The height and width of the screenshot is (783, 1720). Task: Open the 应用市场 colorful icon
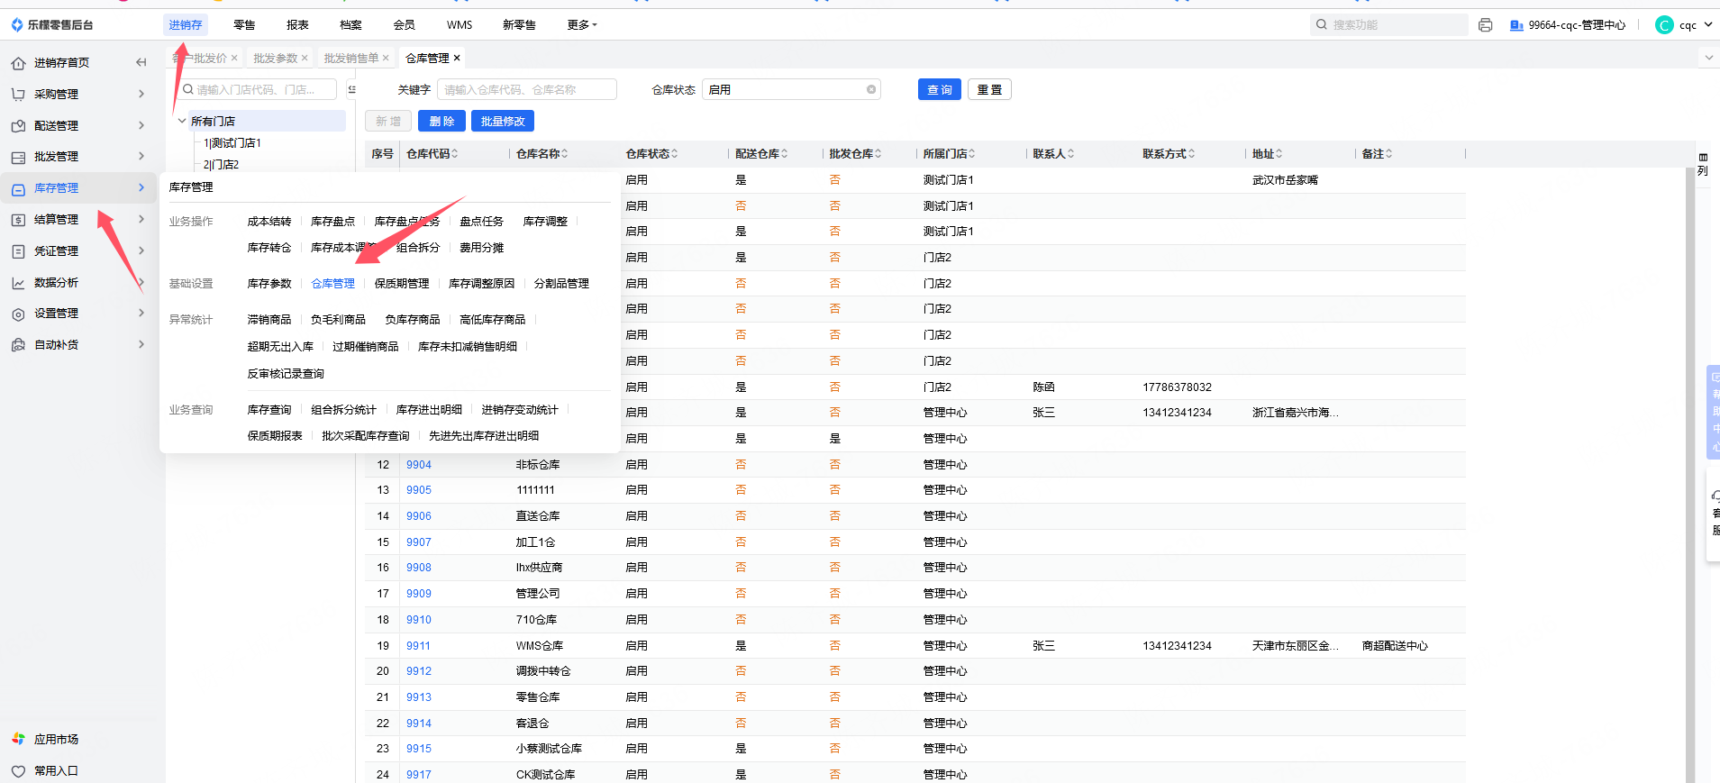[18, 739]
